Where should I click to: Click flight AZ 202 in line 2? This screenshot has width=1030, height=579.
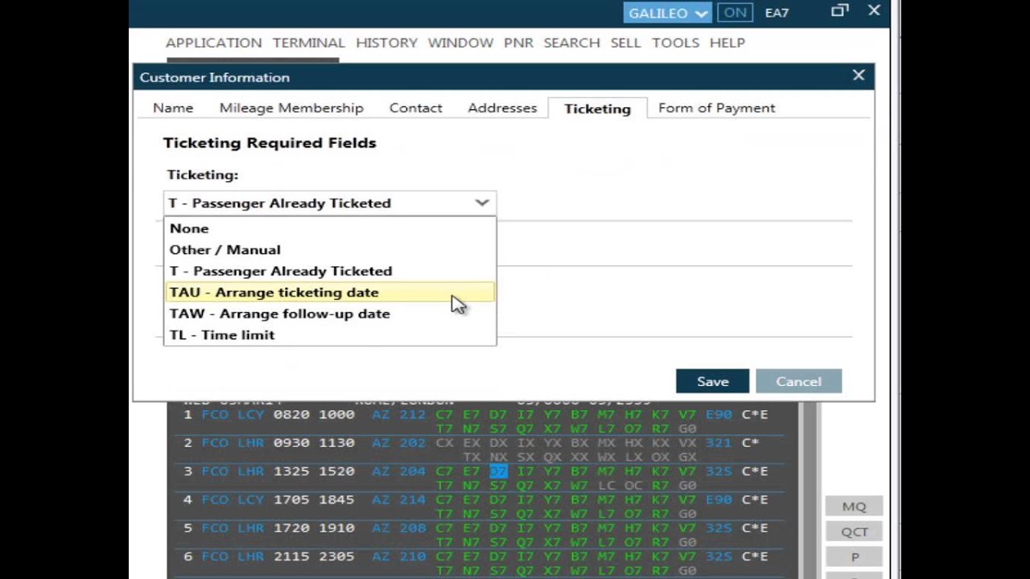(398, 443)
